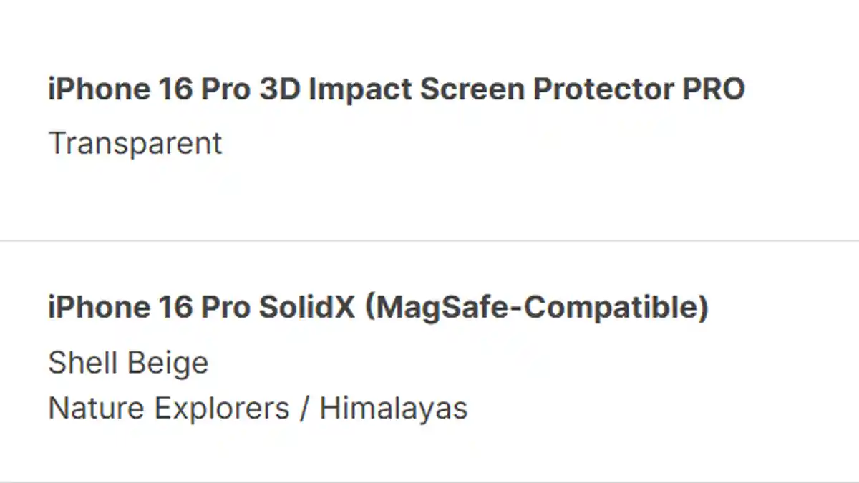Click the divider line between the two products
The height and width of the screenshot is (483, 859).
[x=429, y=241]
